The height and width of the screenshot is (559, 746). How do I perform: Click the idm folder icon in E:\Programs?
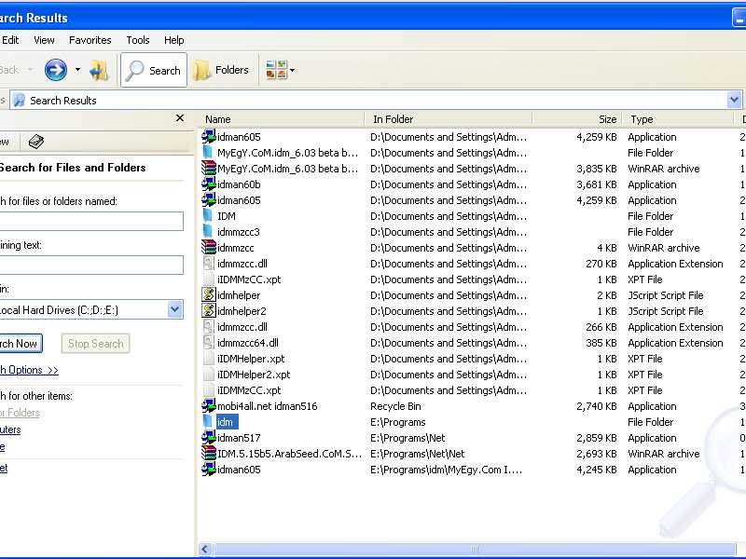pyautogui.click(x=208, y=422)
